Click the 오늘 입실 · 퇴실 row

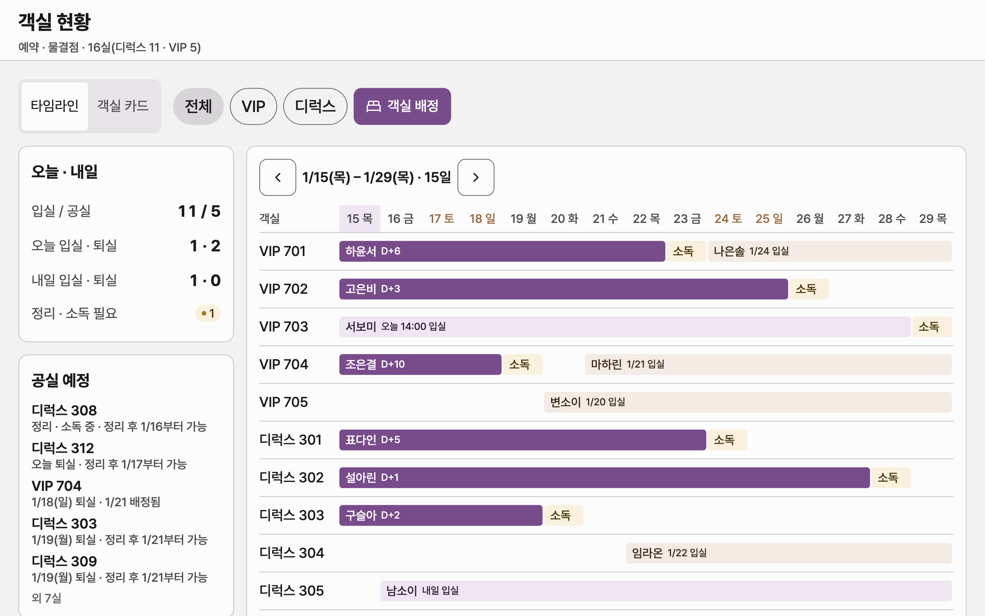[126, 246]
